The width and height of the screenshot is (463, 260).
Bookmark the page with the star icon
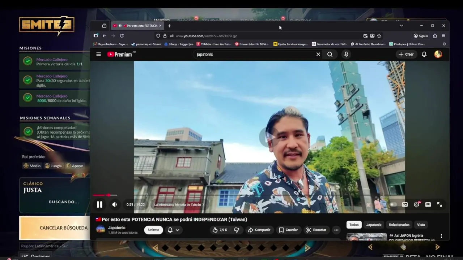tap(379, 36)
